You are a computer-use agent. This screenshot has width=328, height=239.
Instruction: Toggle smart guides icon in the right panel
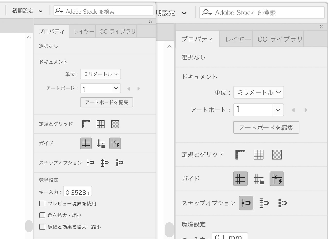point(277,179)
